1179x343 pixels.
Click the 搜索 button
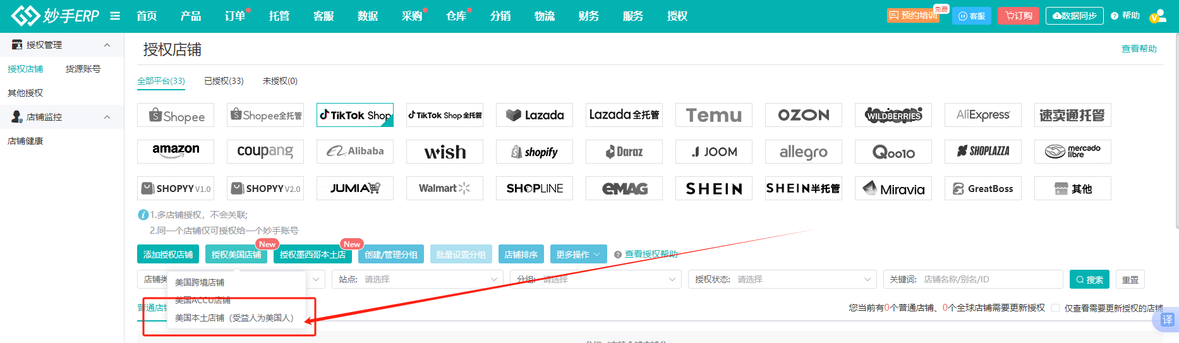click(1090, 279)
